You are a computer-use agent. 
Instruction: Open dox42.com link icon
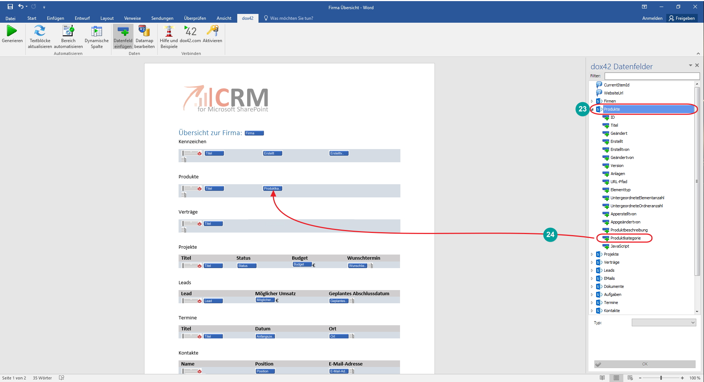coord(190,31)
